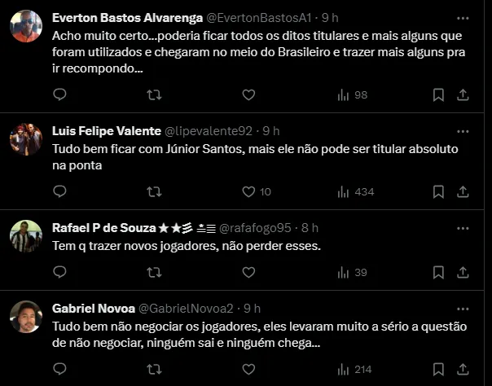View analytics showing 434 views
492x386 pixels.
[x=355, y=191]
